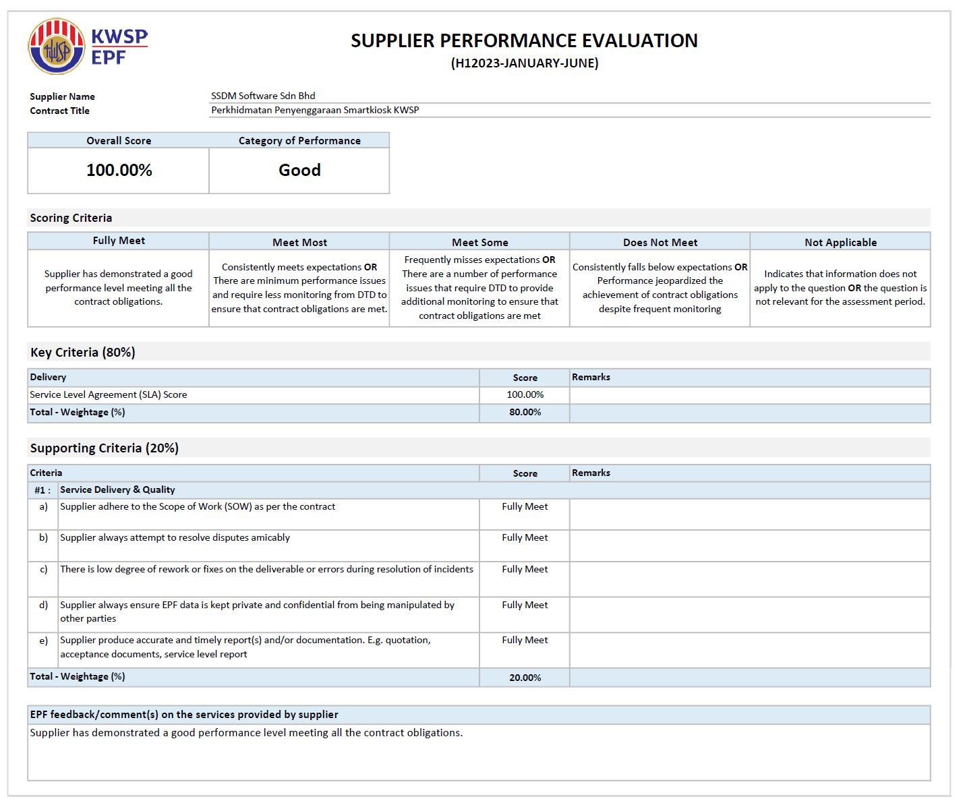Click the "Fully Meet" scoring criteria column header
The width and height of the screenshot is (963, 803).
click(x=119, y=241)
